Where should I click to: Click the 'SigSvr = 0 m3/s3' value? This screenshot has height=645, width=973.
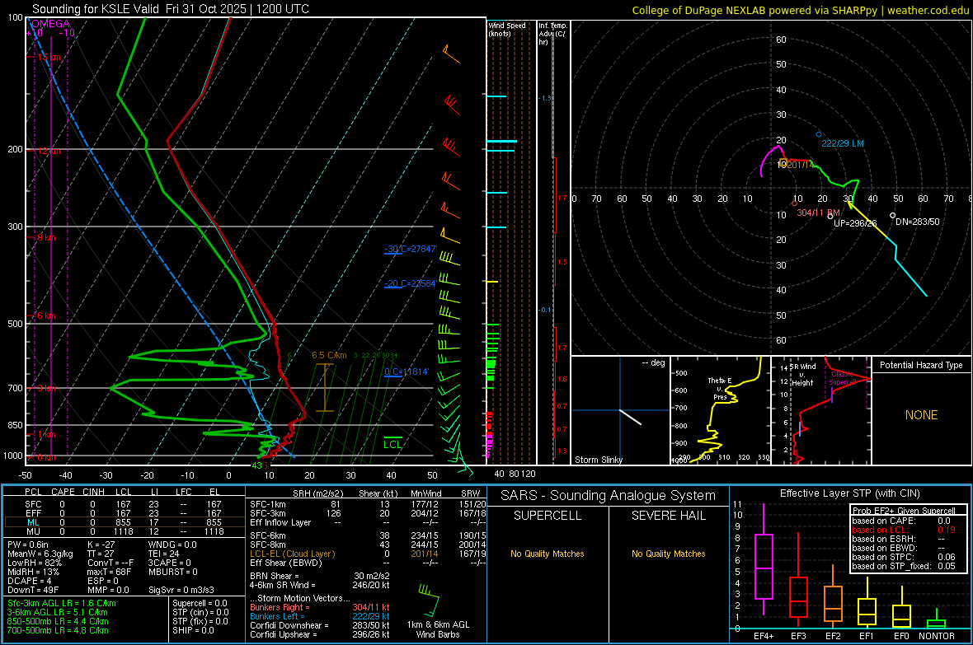(181, 590)
